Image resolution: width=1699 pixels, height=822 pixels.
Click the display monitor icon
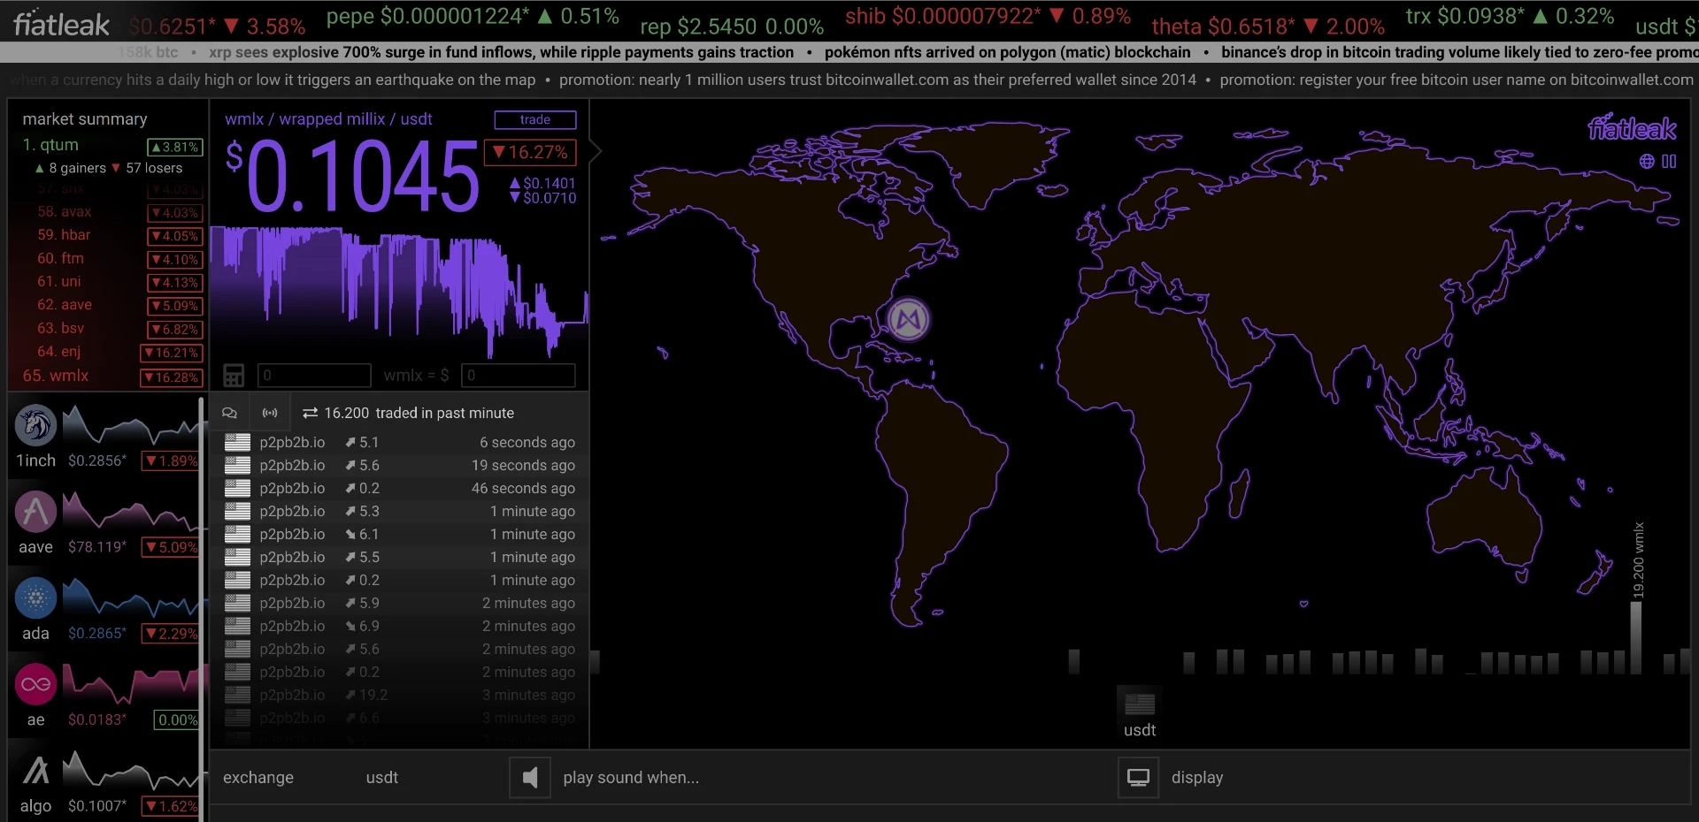[x=1138, y=778]
